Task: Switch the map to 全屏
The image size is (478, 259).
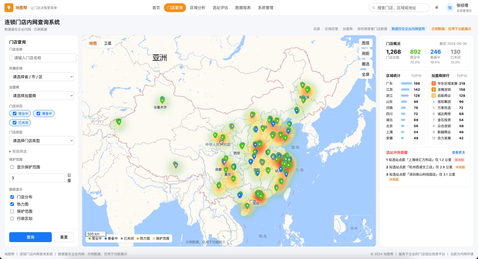Action: [366, 75]
